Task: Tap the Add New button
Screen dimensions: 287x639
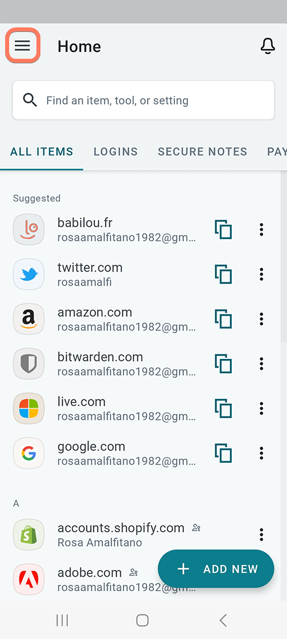Action: tap(216, 568)
